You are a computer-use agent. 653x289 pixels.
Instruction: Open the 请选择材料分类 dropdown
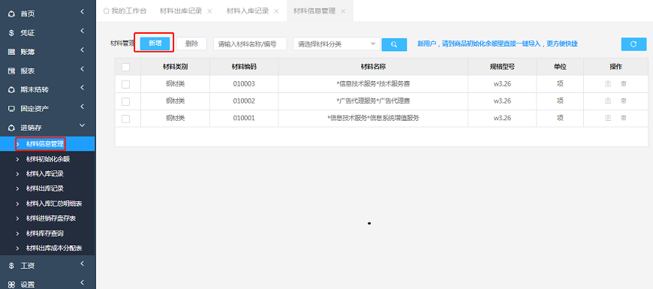coord(336,44)
